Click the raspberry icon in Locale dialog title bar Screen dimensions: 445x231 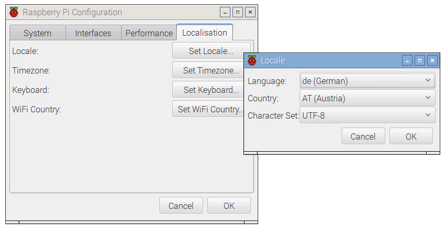[x=252, y=60]
